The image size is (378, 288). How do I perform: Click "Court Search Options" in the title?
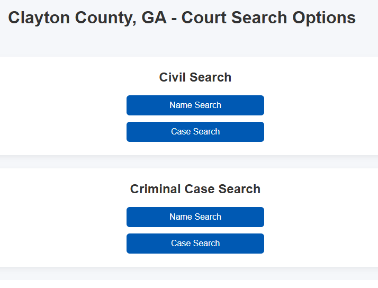point(268,17)
